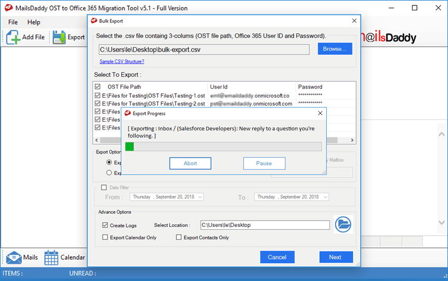Click the folder icon to select log location
This screenshot has height=281, width=448.
[343, 224]
